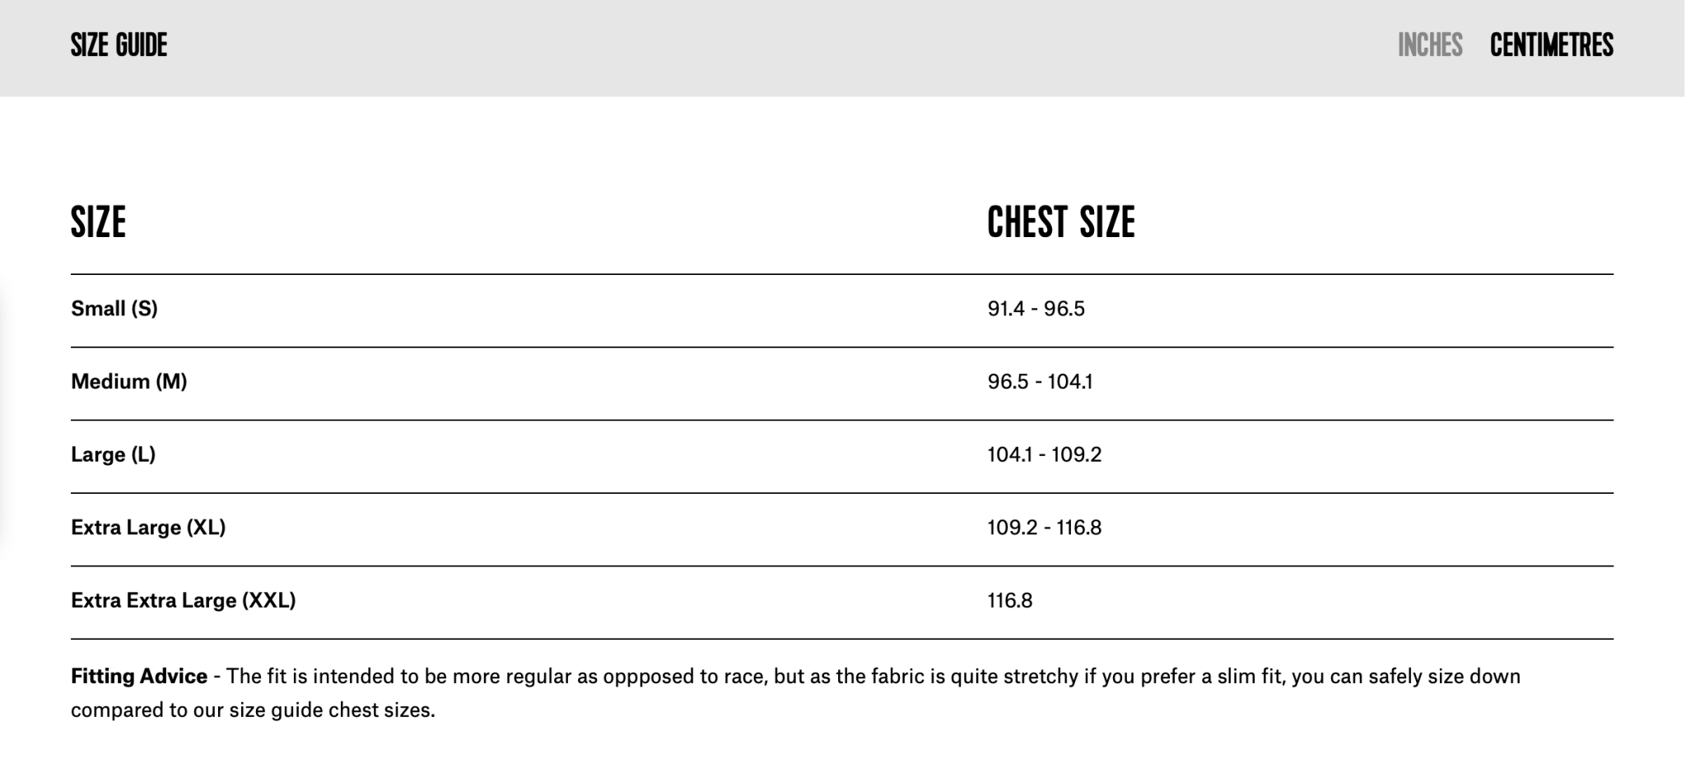
Task: Click the 96.5 - 104.1 chest measurement
Action: 1040,381
